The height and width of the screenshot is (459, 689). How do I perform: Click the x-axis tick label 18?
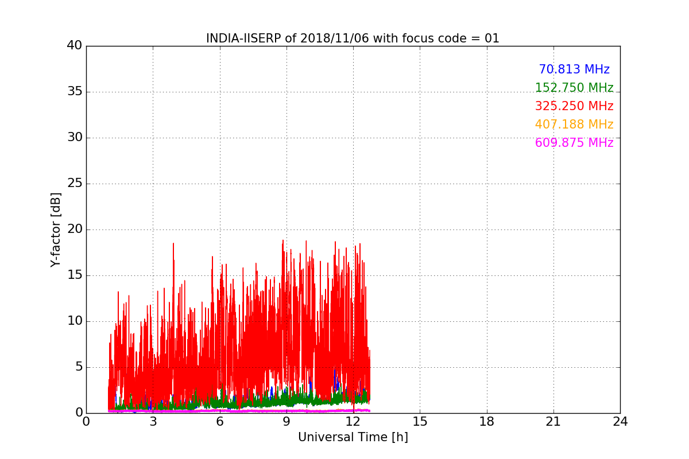click(x=486, y=422)
